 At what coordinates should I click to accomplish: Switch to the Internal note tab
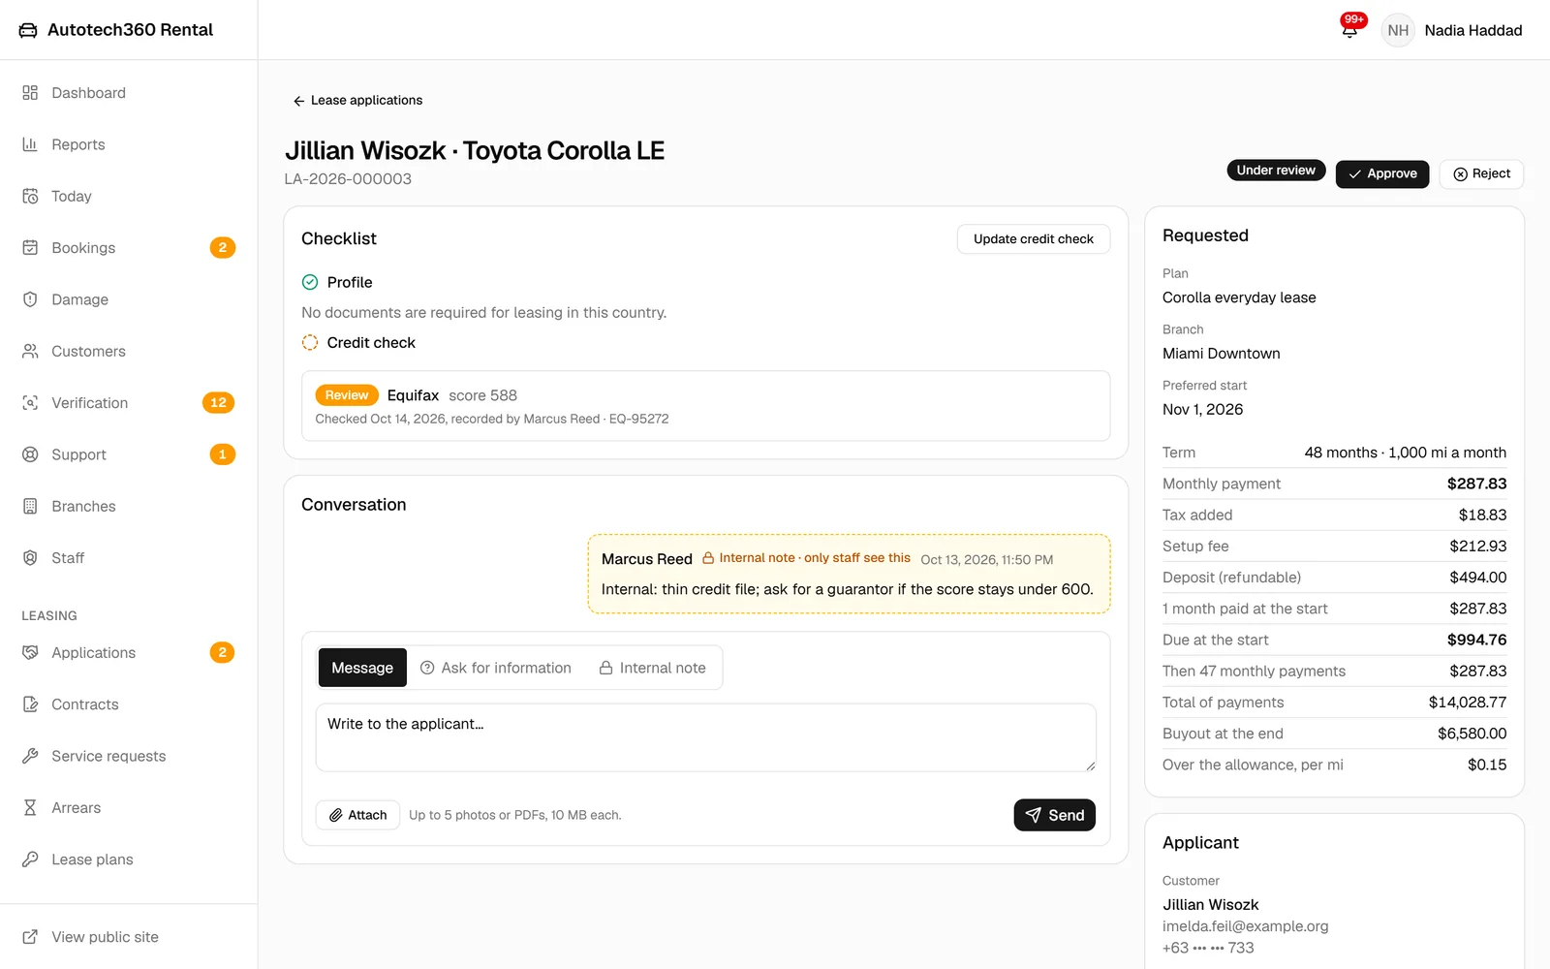653,668
